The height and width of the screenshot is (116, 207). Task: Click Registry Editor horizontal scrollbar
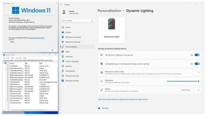(x=28, y=110)
